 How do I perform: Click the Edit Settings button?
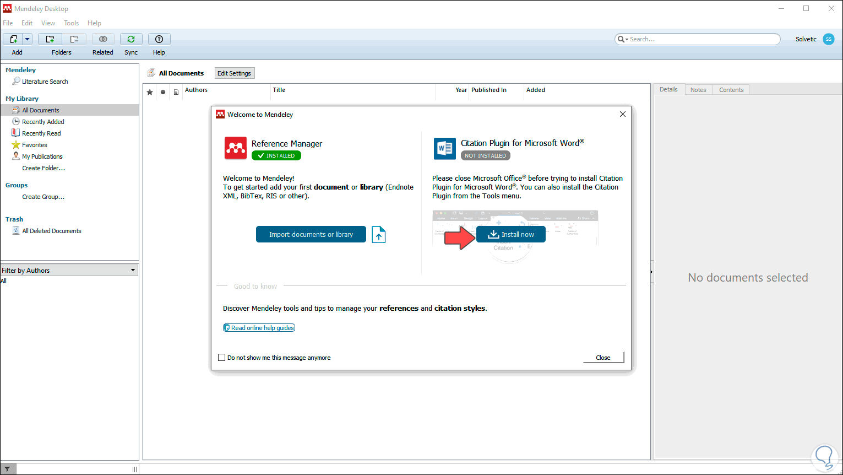coord(234,73)
